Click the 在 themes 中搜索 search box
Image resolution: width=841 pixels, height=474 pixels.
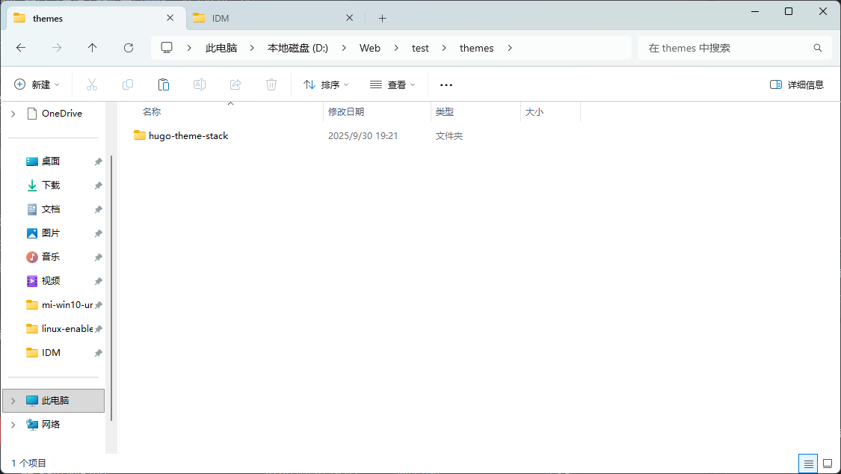tap(725, 48)
